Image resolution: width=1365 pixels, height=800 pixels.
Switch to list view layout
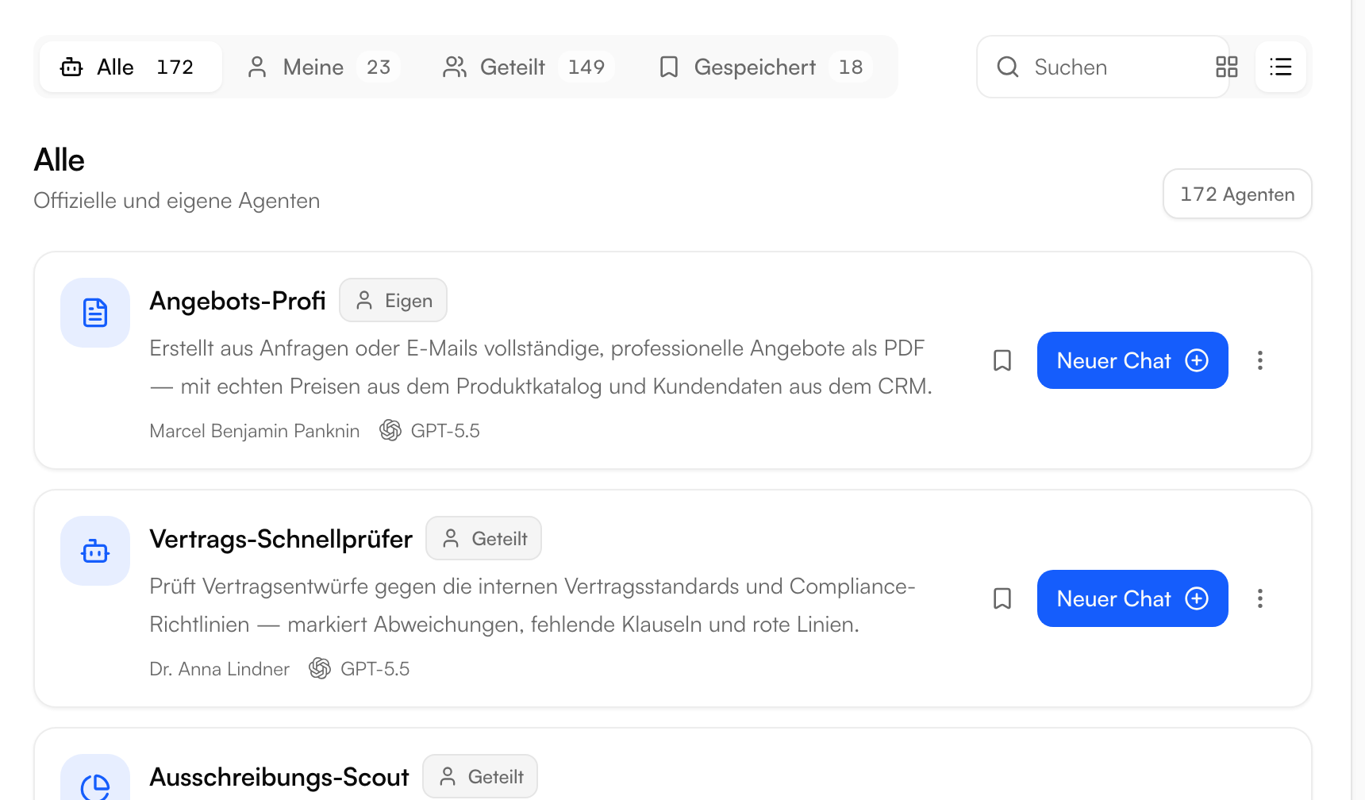(1281, 67)
